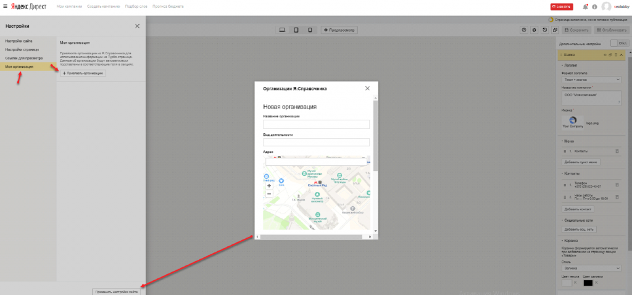This screenshot has width=632, height=295.
Task: Open the Подбор слов menu item
Action: (136, 6)
